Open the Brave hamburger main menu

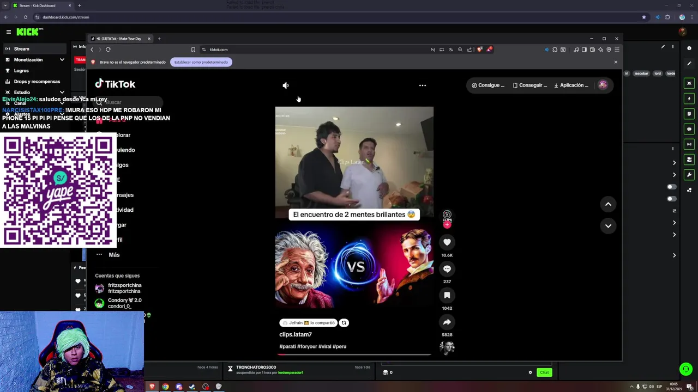tap(617, 50)
